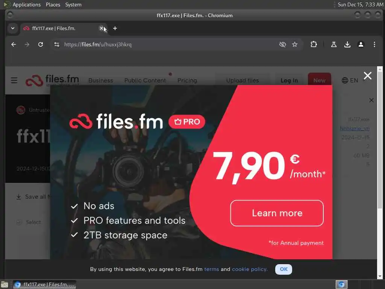The image size is (385, 289).
Task: Click the clock showing Sun Dec 15
Action: (x=360, y=5)
